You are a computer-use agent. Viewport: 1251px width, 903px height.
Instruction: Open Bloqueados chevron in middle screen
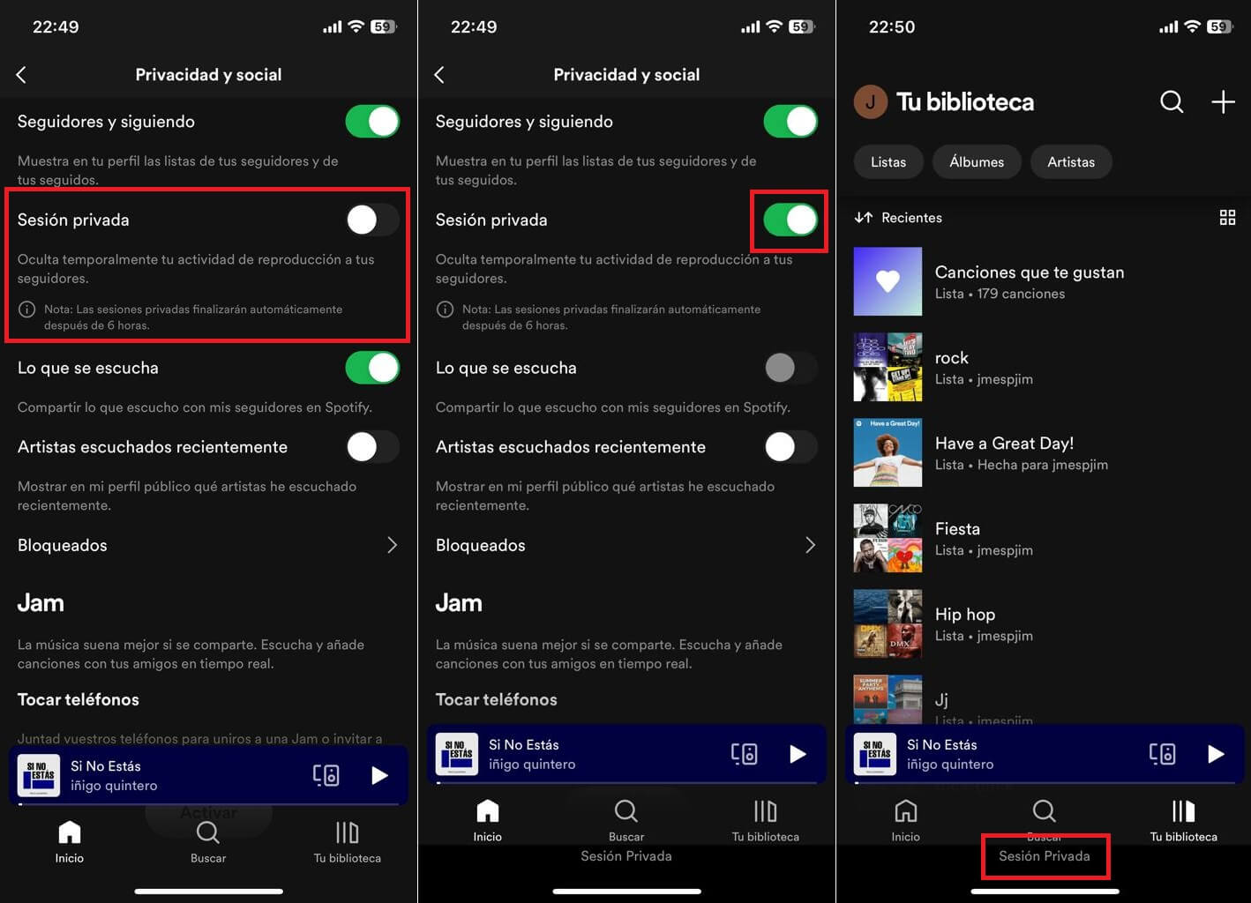point(810,545)
